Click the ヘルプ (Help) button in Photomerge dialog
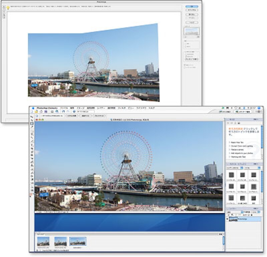 tap(192, 22)
